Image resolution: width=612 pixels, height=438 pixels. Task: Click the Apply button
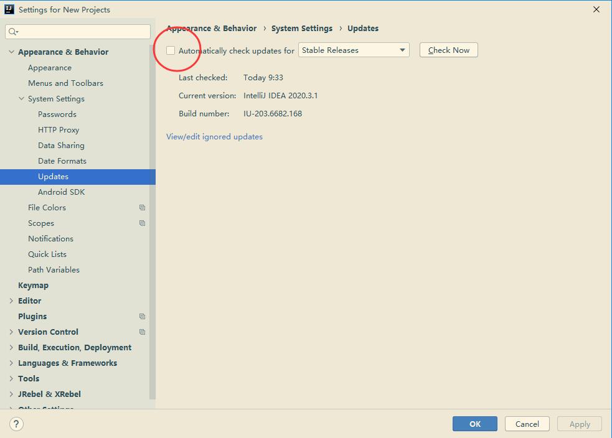(580, 424)
